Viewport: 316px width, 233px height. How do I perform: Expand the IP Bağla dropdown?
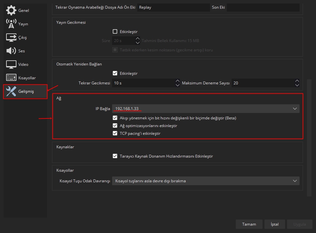[206, 109]
